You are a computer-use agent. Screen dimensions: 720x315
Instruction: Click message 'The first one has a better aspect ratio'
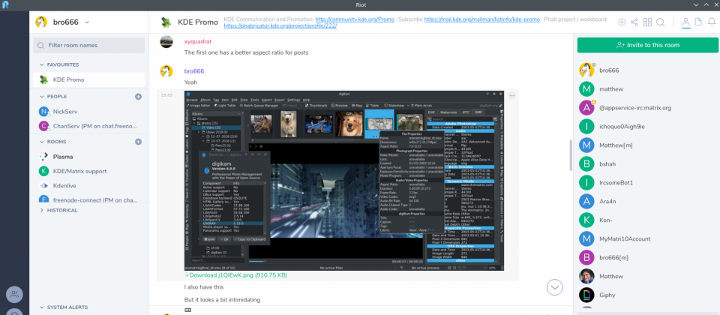246,52
